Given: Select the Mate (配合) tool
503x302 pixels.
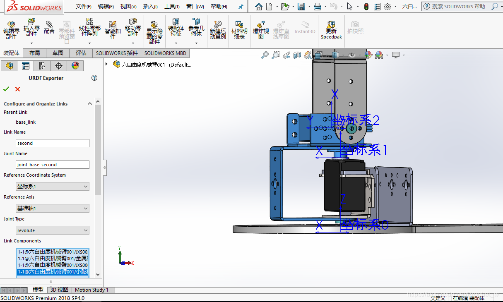Looking at the screenshot, I should coord(49,27).
